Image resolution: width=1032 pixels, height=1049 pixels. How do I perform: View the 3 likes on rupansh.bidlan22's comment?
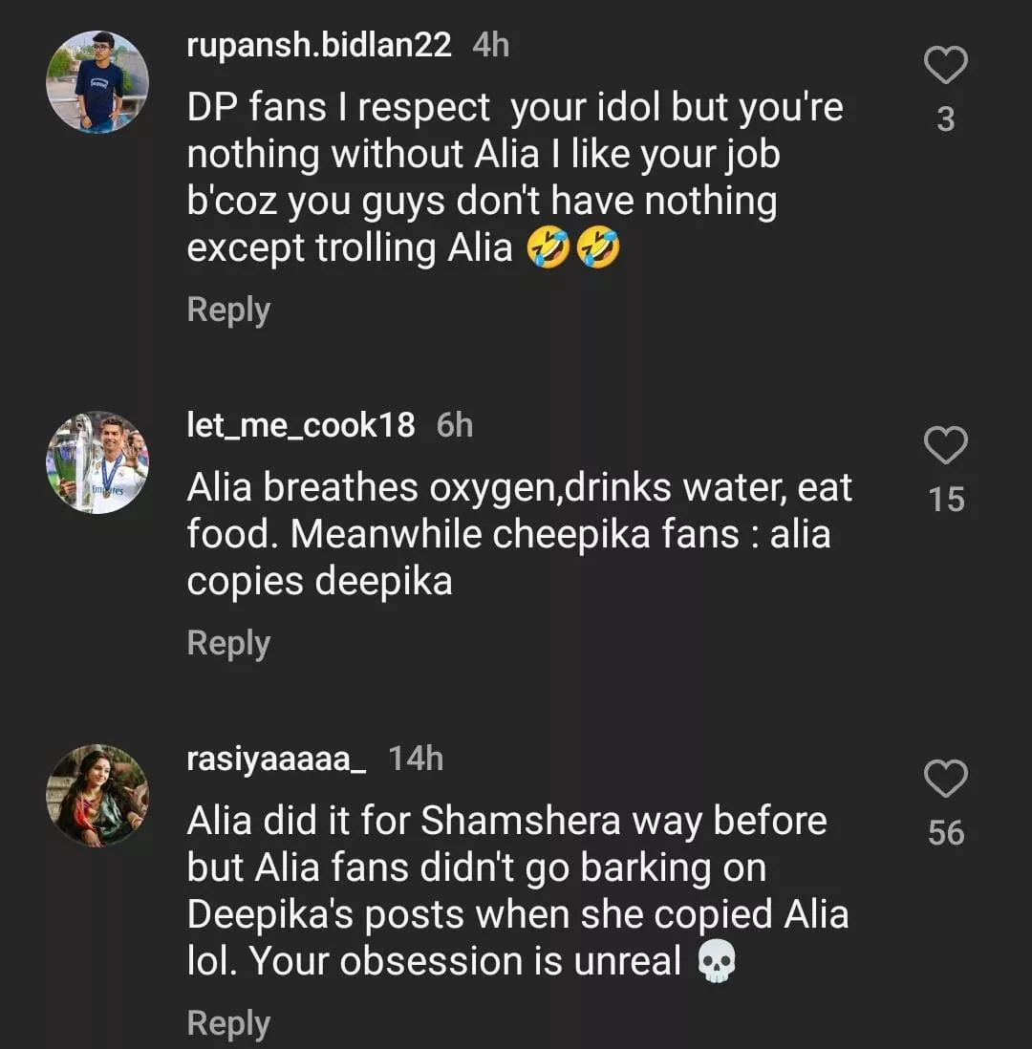point(946,119)
